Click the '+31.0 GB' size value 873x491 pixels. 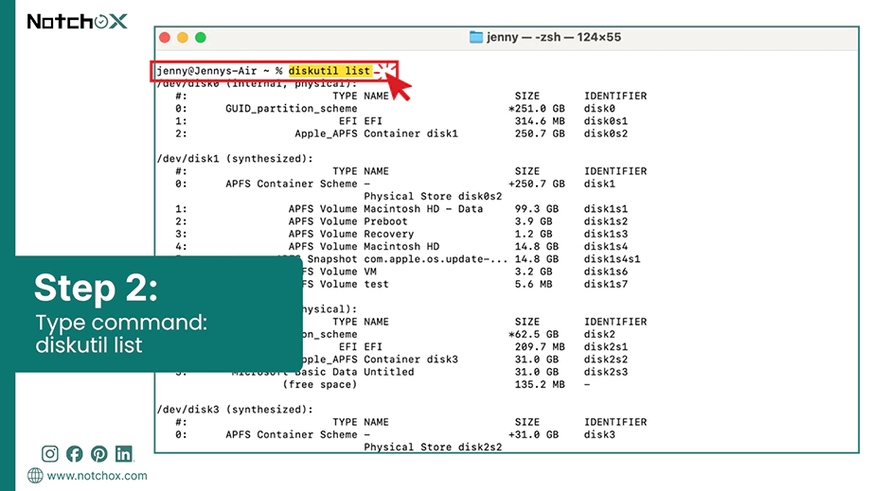(533, 435)
